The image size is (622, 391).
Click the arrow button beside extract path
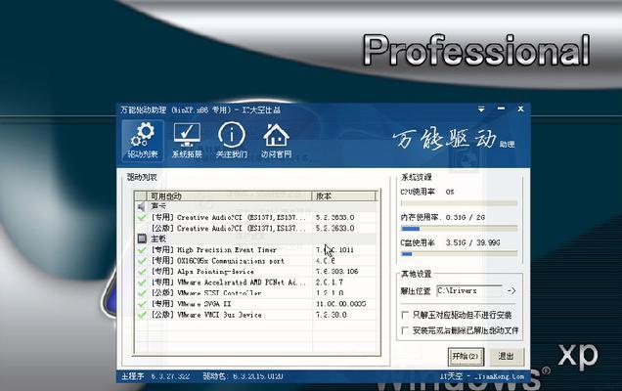click(511, 290)
